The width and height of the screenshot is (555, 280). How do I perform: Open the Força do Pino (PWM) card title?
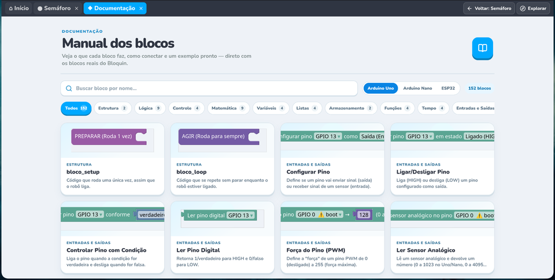pyautogui.click(x=316, y=250)
